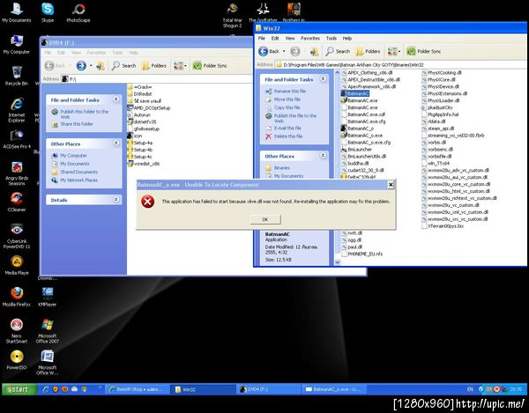This screenshot has width=529, height=413.
Task: Click scroll up arrow in Win32 file list
Action: point(337,72)
